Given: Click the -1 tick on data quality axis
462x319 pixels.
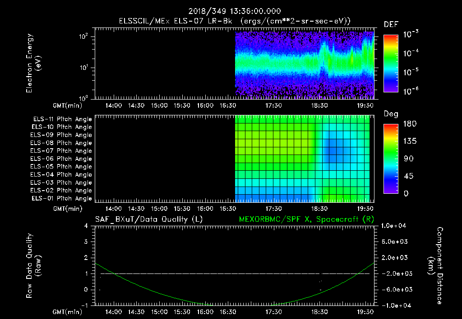Looking at the screenshot, I should click(x=84, y=305).
